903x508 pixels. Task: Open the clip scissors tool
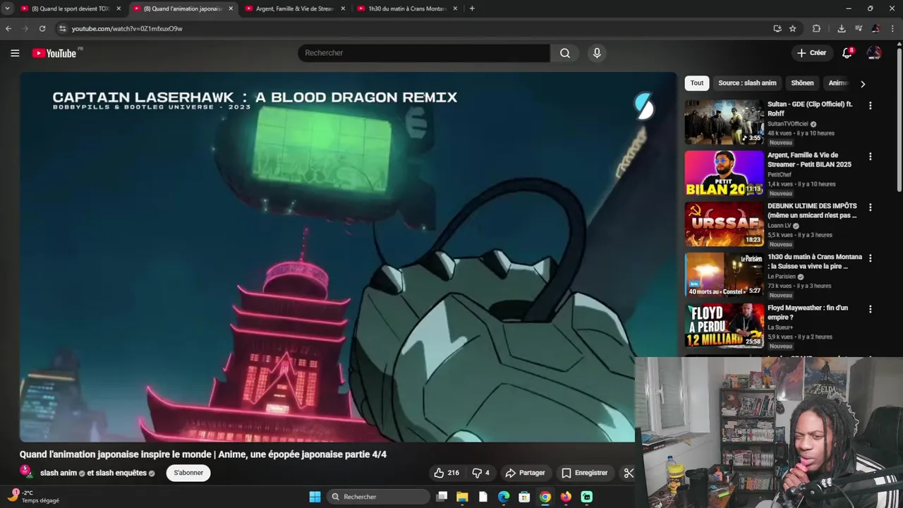coord(629,473)
